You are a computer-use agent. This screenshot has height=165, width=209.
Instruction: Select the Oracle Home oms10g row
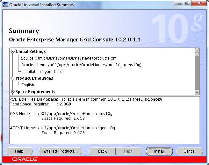pos(81,65)
